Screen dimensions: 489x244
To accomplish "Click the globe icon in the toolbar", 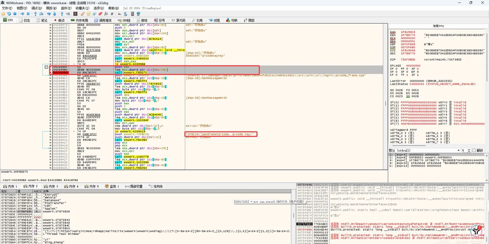I will (x=138, y=14).
